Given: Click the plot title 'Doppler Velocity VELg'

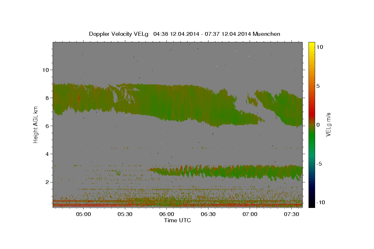Looking at the screenshot, I should 119,34.
